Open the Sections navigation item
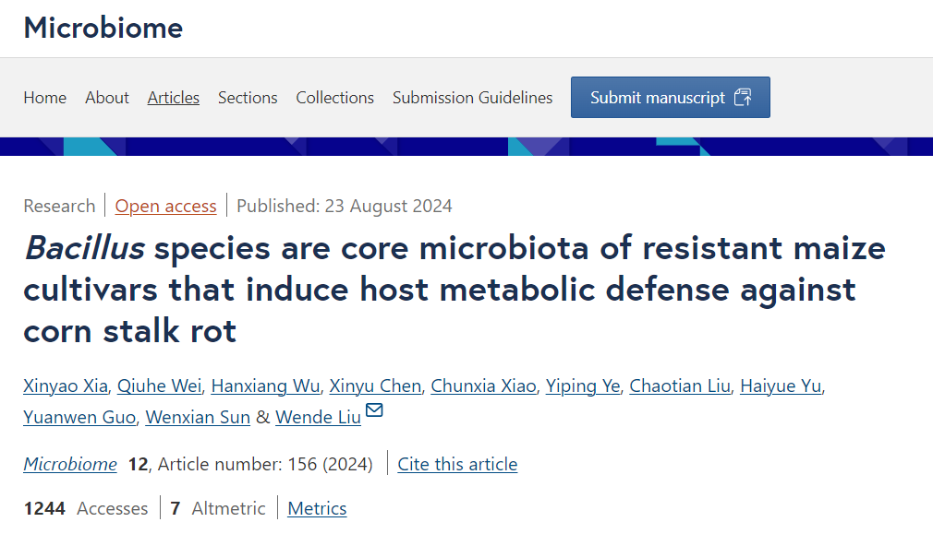This screenshot has width=933, height=534. pyautogui.click(x=248, y=98)
